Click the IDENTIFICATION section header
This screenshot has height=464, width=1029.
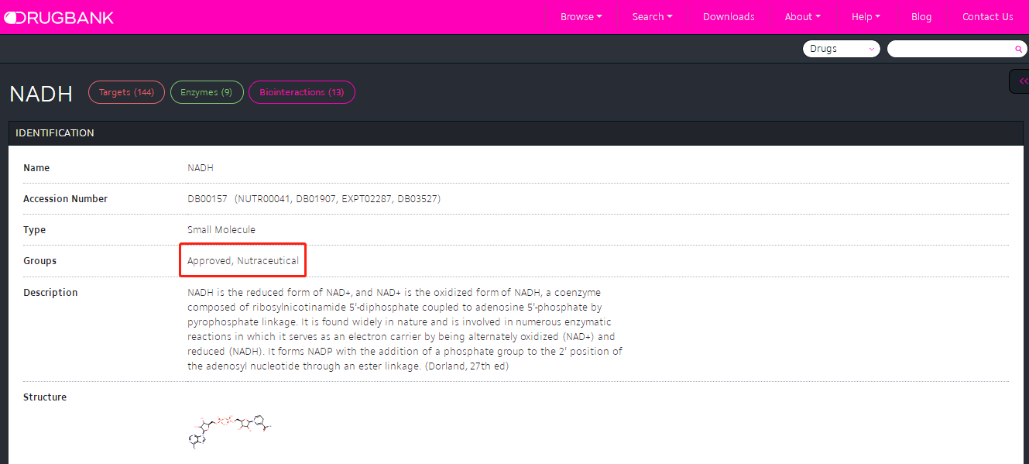(55, 133)
